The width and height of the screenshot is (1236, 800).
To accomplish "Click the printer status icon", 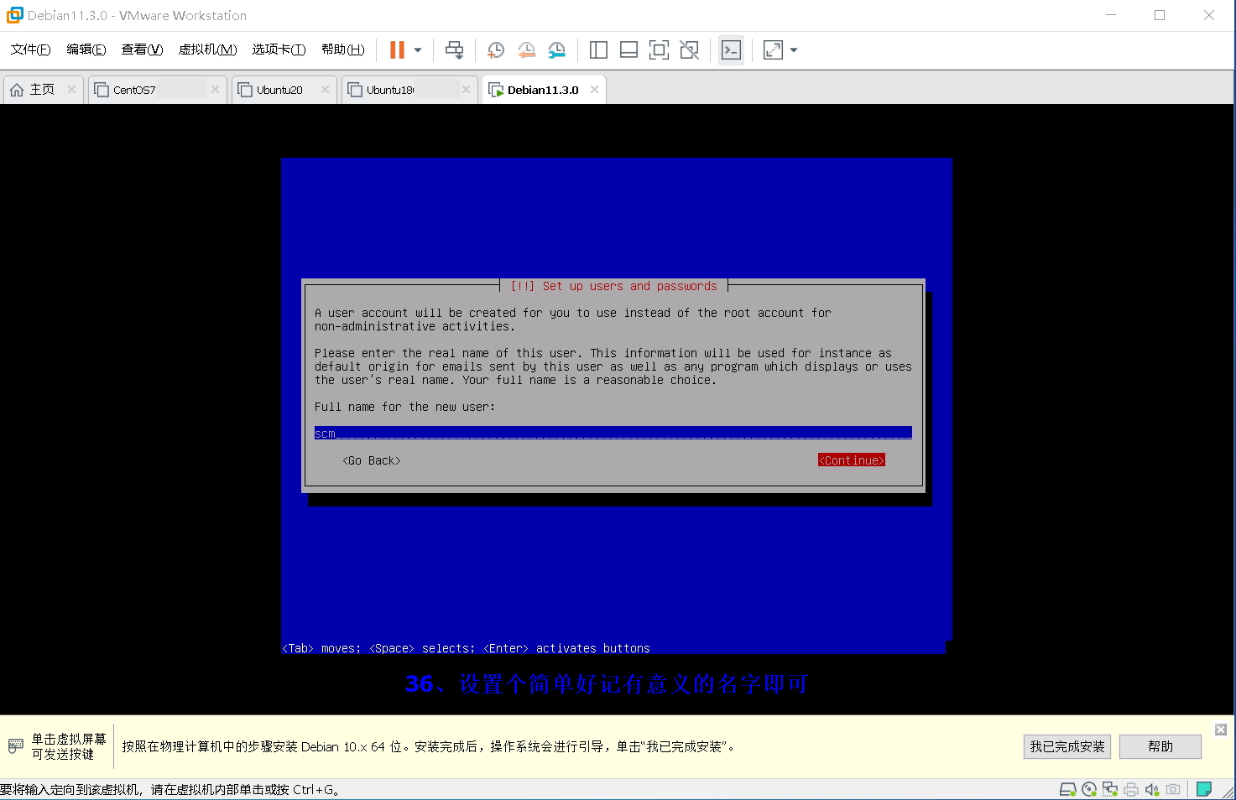I will click(1131, 789).
